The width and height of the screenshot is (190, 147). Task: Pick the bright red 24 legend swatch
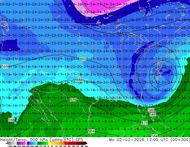point(65,143)
